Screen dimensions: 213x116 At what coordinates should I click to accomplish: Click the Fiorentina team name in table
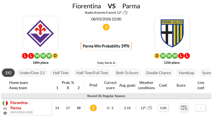19,103
